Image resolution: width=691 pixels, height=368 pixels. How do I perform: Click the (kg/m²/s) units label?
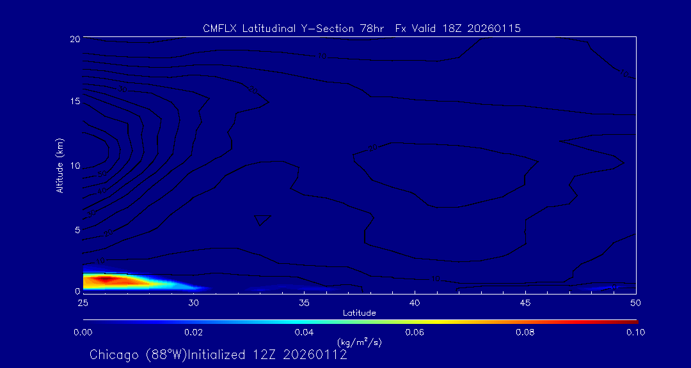[x=360, y=342]
